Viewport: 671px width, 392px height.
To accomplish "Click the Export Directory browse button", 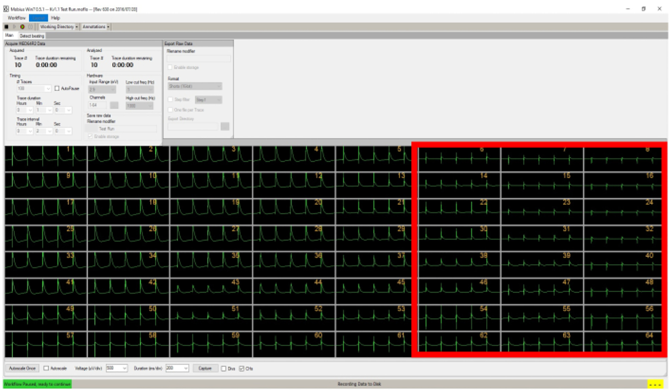I will 225,126.
